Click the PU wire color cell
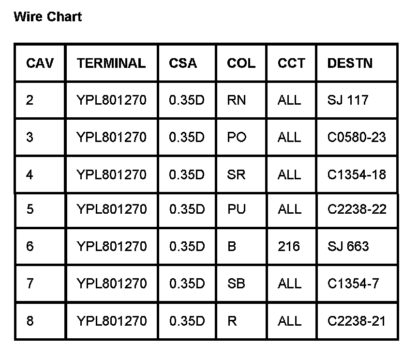 236,209
